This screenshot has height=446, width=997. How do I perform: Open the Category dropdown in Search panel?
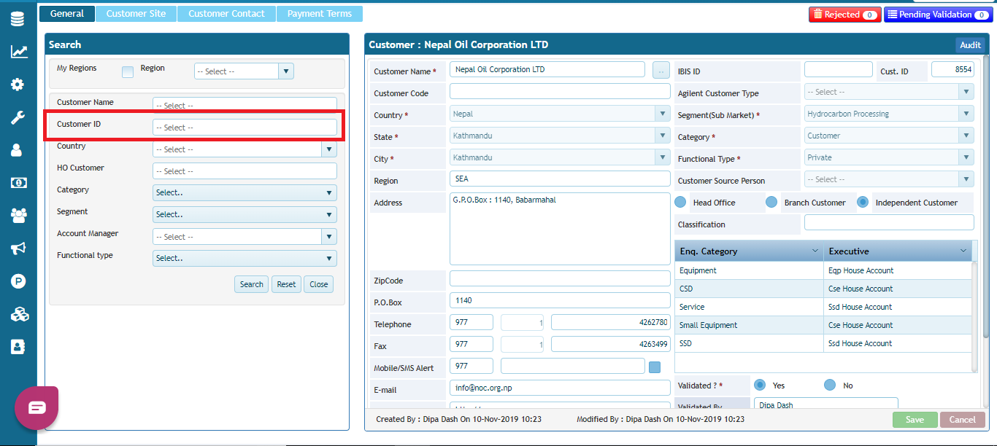(245, 193)
